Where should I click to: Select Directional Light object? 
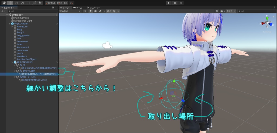click(23, 21)
